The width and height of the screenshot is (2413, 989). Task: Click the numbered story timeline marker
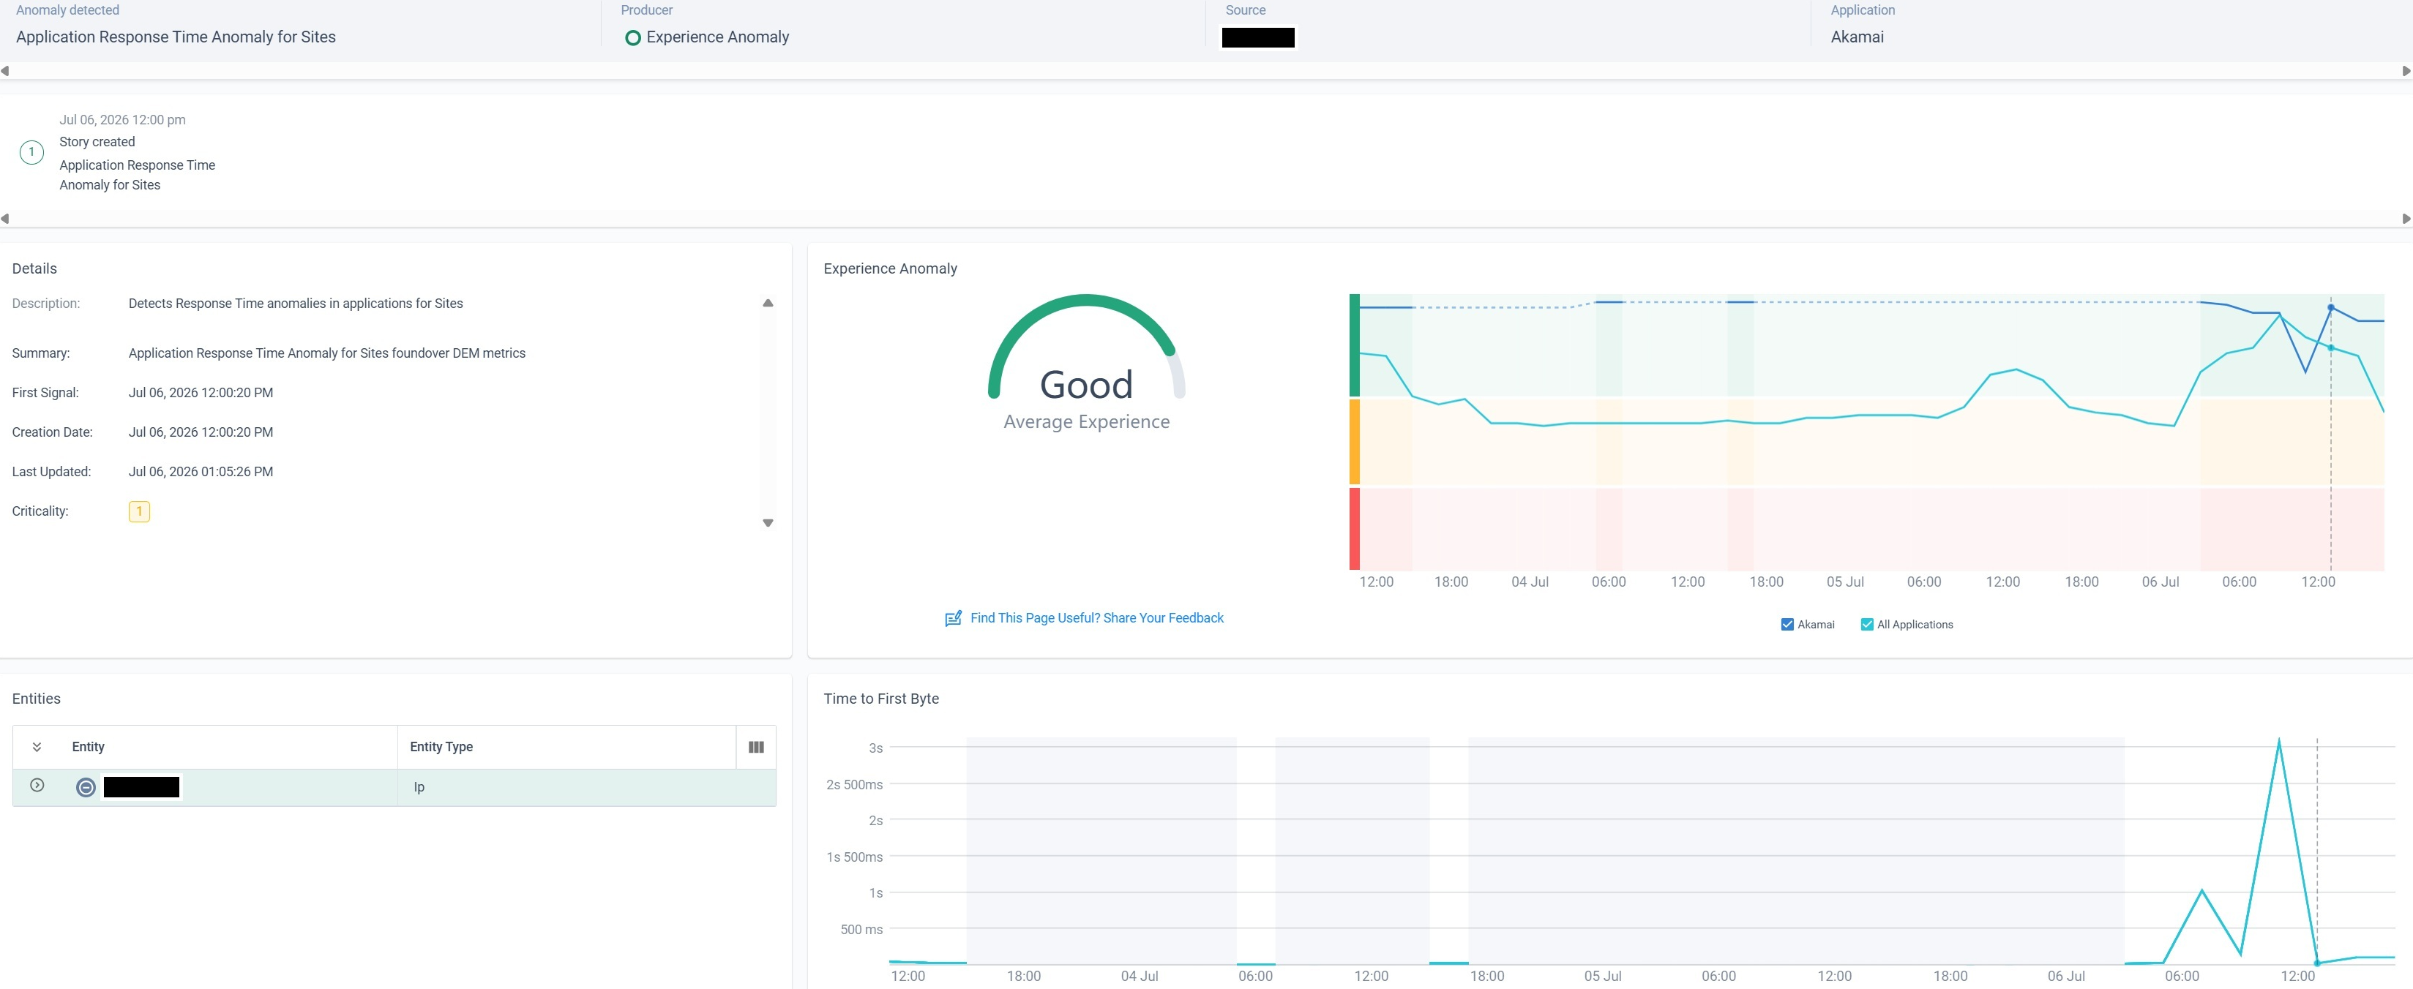pyautogui.click(x=32, y=151)
